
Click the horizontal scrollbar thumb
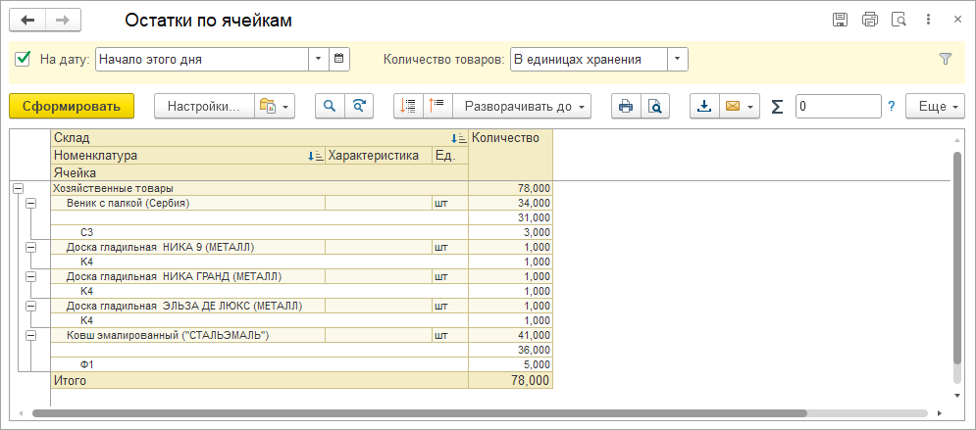click(x=420, y=412)
